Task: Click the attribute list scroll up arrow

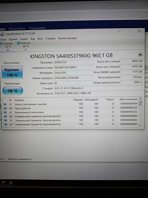Action: tap(140, 99)
